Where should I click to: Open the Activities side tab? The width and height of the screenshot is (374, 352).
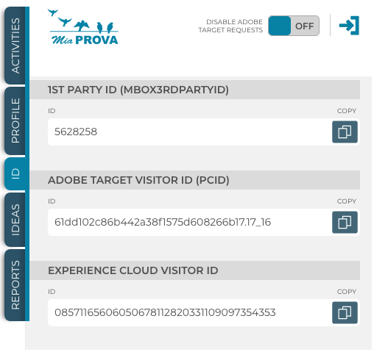click(x=15, y=46)
